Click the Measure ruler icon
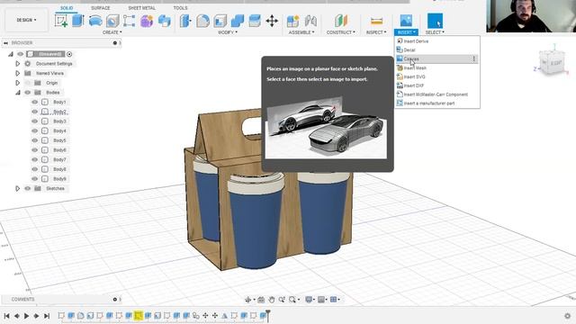 tap(376, 21)
